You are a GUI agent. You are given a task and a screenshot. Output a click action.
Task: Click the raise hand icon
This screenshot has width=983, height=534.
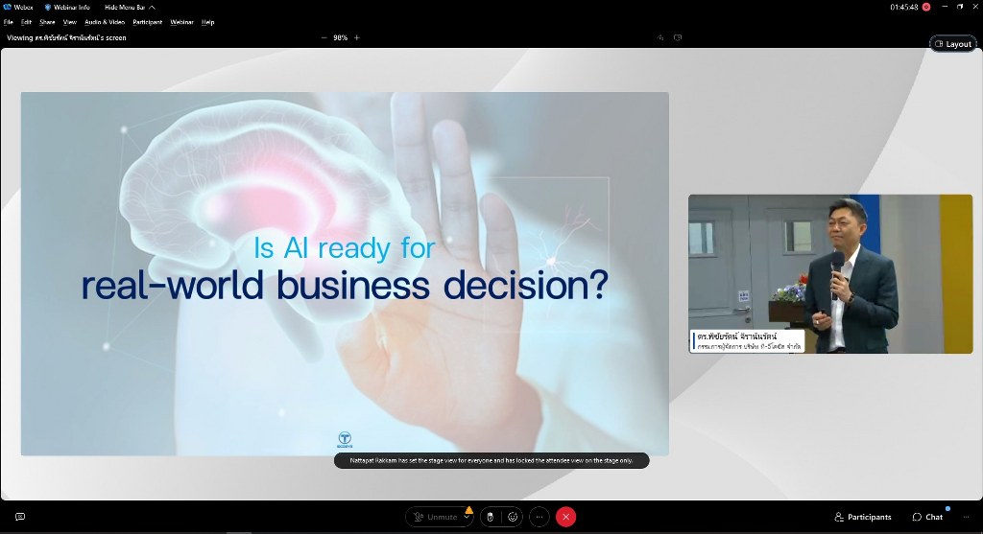[490, 517]
